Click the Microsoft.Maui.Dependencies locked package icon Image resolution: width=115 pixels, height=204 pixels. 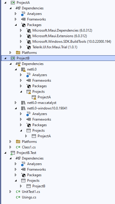pyautogui.click(x=29, y=30)
